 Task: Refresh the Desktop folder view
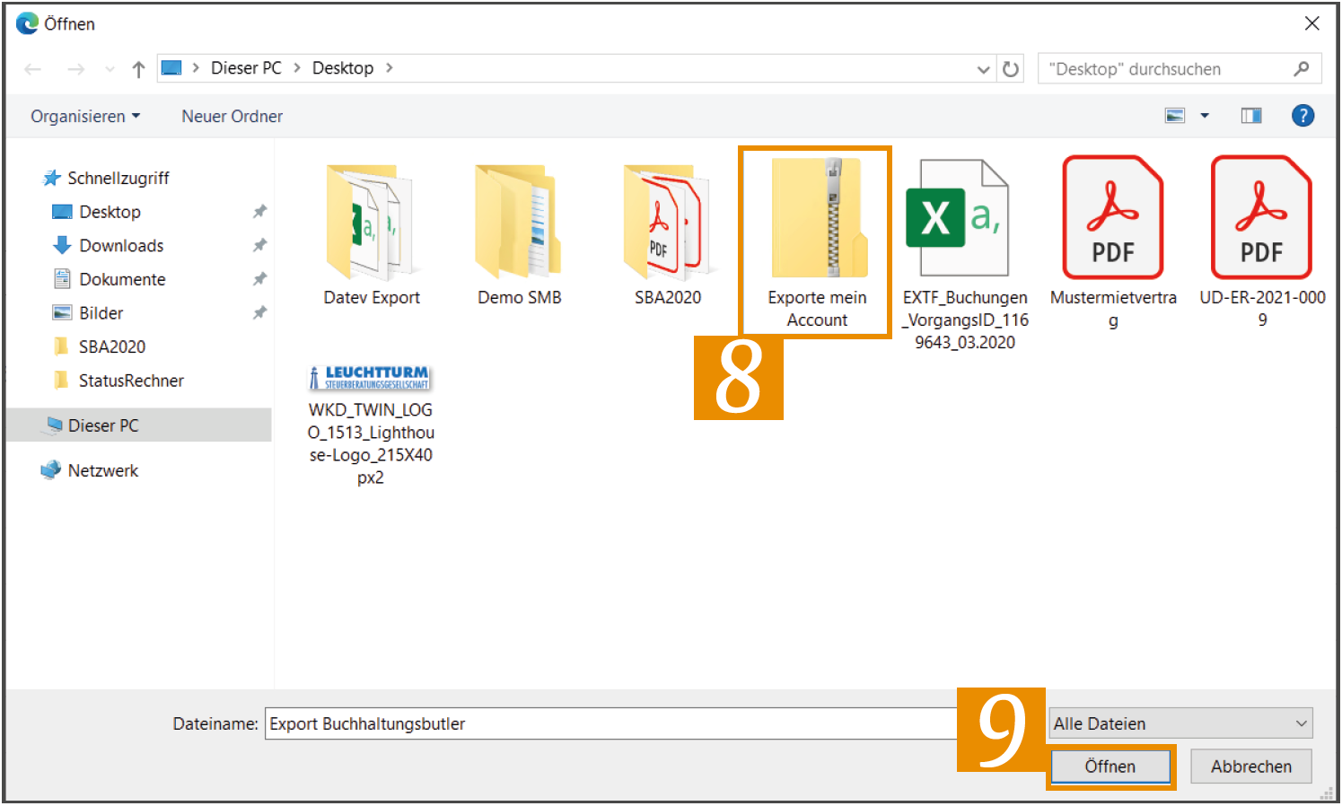[x=1011, y=69]
